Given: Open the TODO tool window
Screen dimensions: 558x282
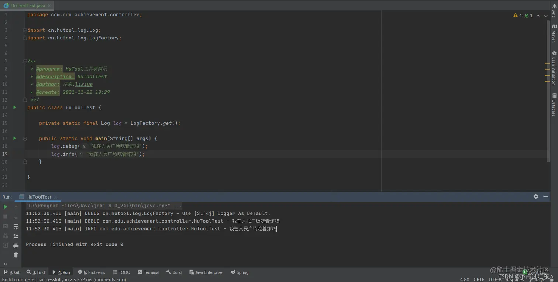Looking at the screenshot, I should [122, 272].
